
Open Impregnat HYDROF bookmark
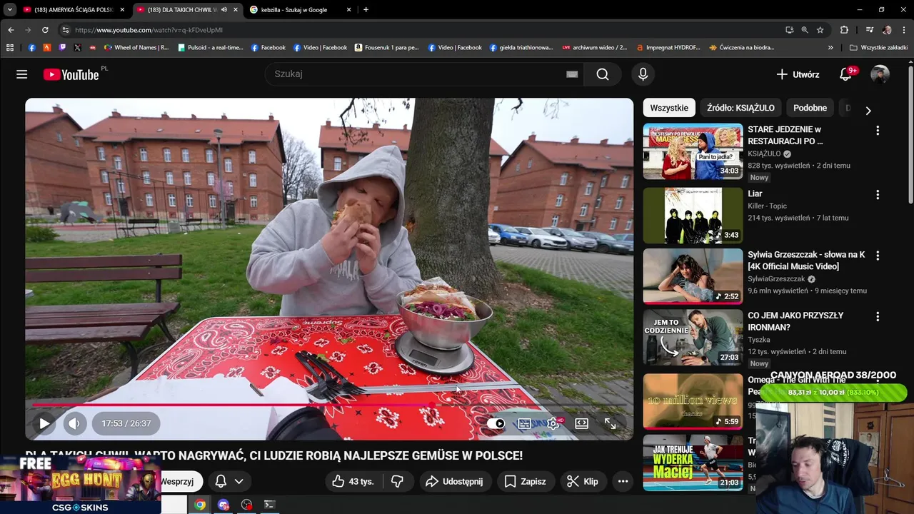(668, 48)
